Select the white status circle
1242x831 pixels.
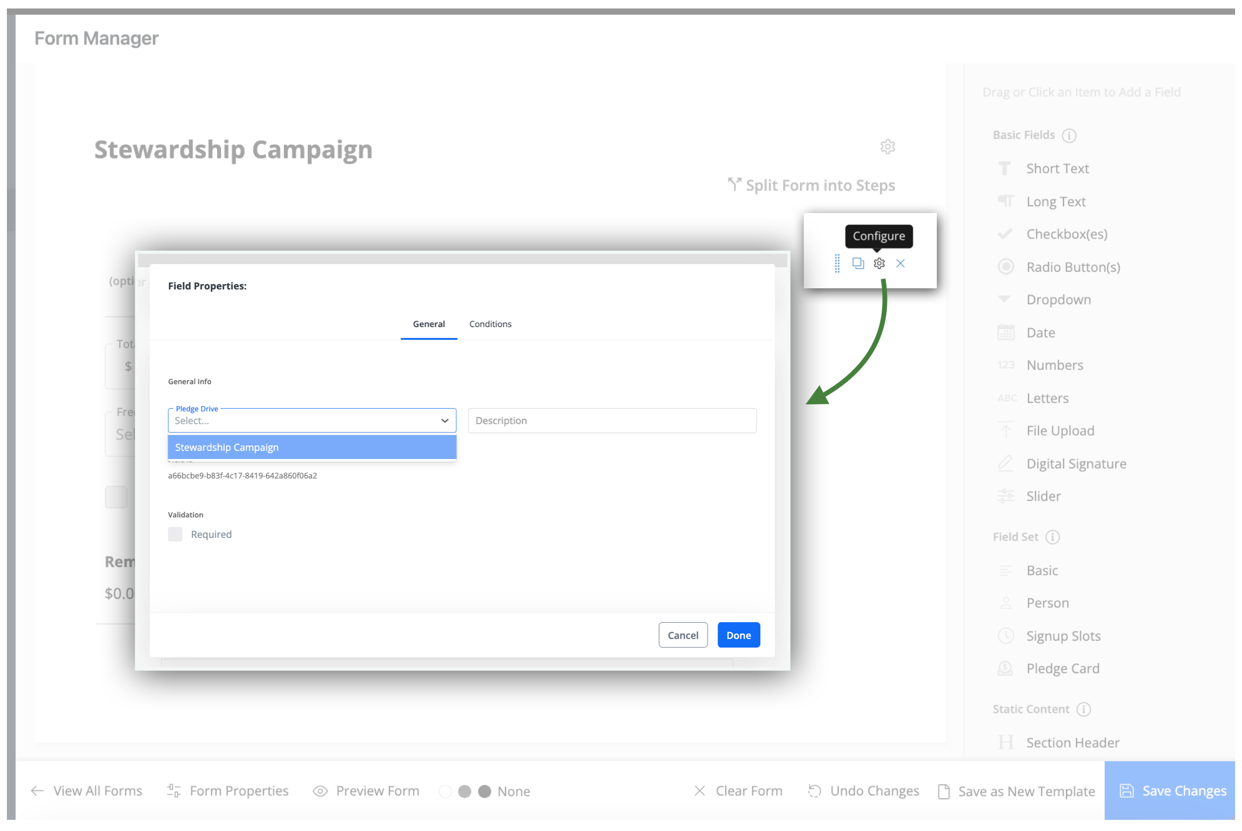[x=446, y=791]
